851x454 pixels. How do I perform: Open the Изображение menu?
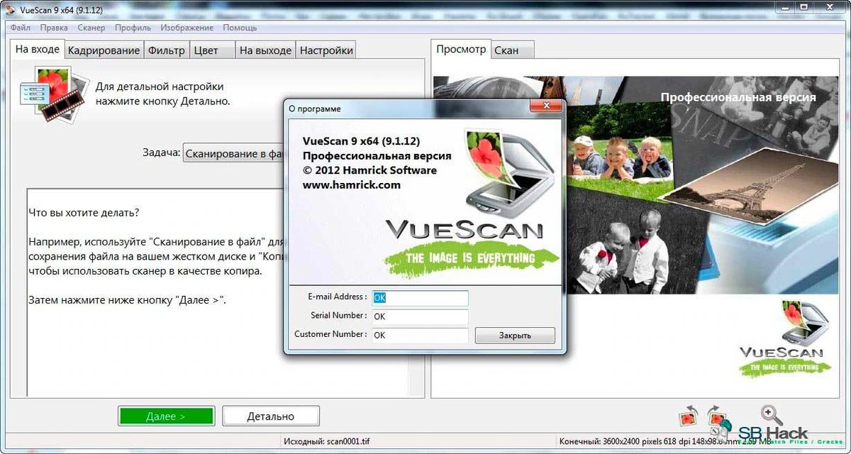[x=187, y=28]
